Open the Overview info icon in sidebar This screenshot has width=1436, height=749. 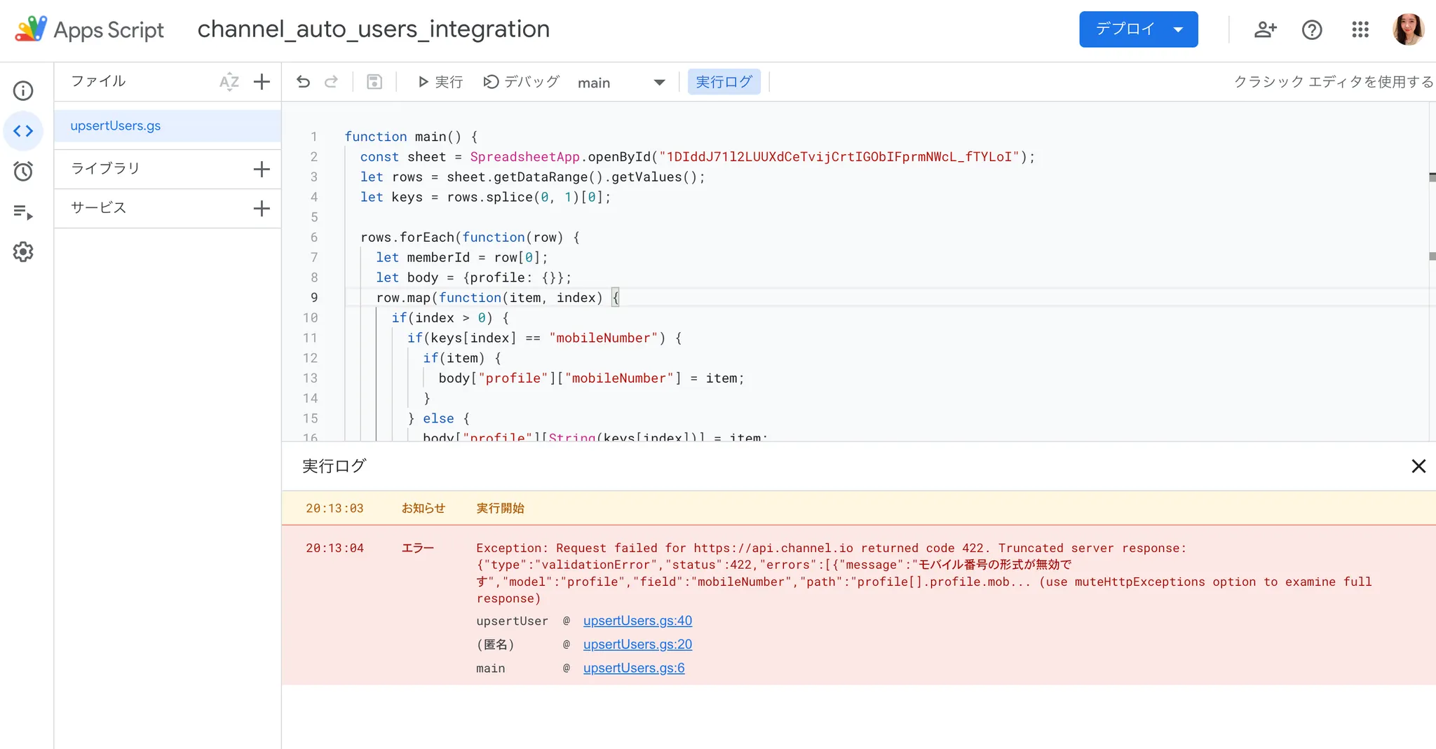pos(23,91)
